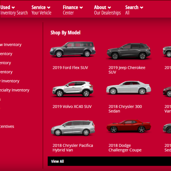Click the Incentives link in the sidebar
Viewport: 171px width, 171px height.
[7, 127]
